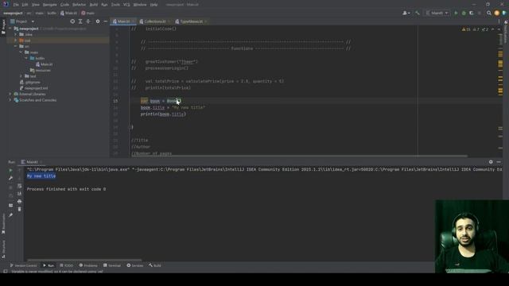This screenshot has height=286, width=509.
Task: Open the Edit menu
Action: point(25,5)
